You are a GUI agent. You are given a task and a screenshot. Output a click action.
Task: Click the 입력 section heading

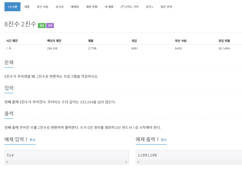tap(9, 88)
